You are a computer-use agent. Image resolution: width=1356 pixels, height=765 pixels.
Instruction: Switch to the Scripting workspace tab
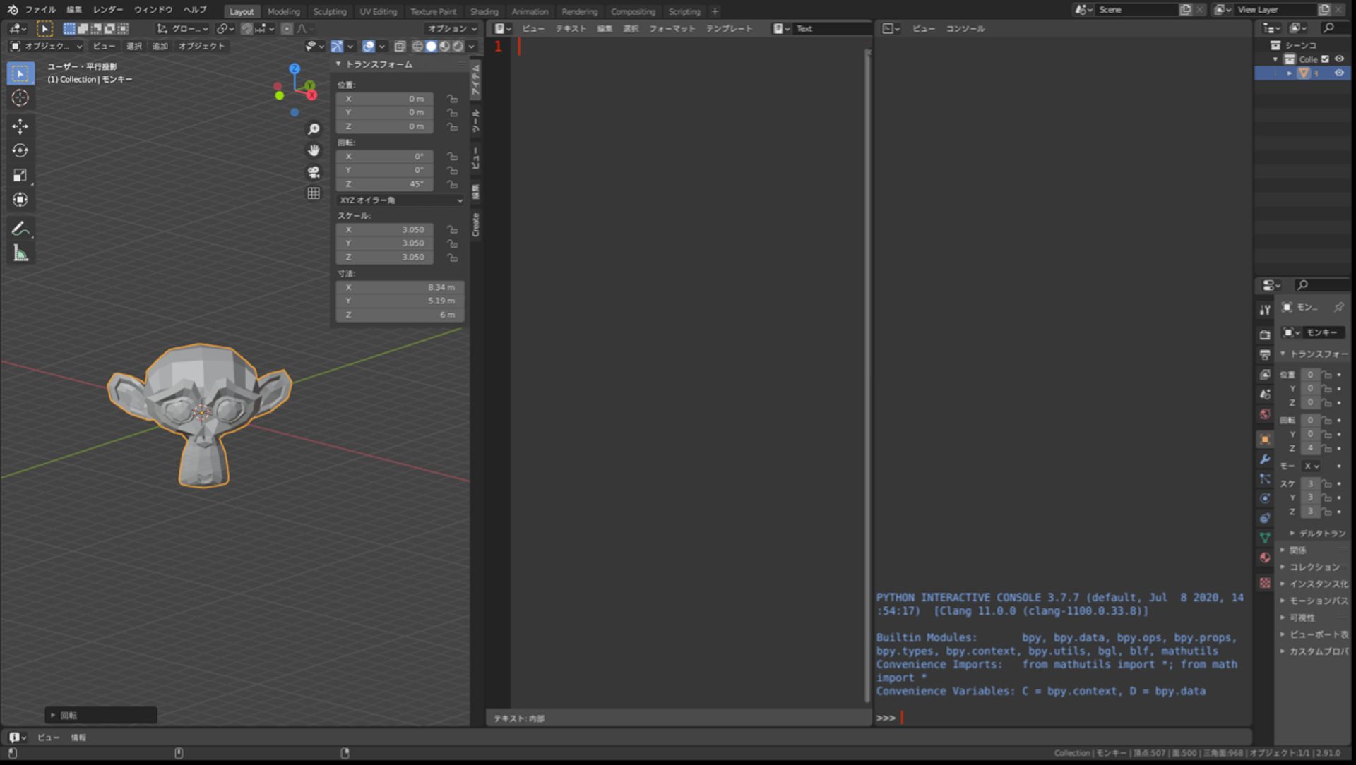click(x=684, y=11)
